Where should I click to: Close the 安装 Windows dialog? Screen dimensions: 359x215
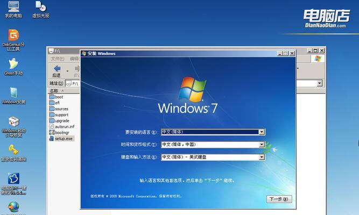click(x=292, y=53)
